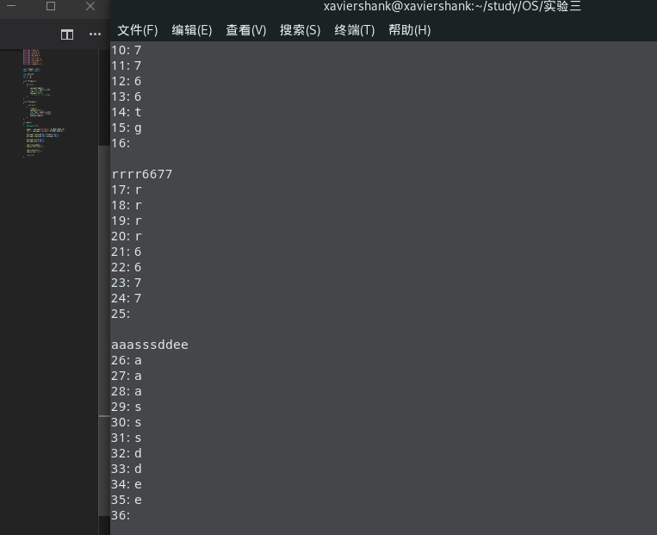Click output line 18: r
The image size is (657, 535).
pyautogui.click(x=126, y=205)
